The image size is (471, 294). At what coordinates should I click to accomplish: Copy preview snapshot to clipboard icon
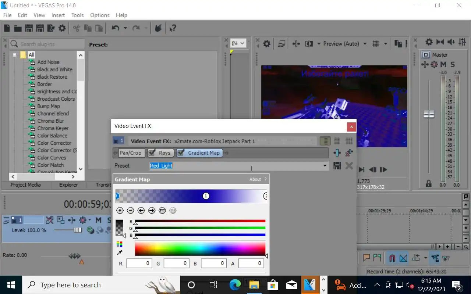[x=398, y=44]
